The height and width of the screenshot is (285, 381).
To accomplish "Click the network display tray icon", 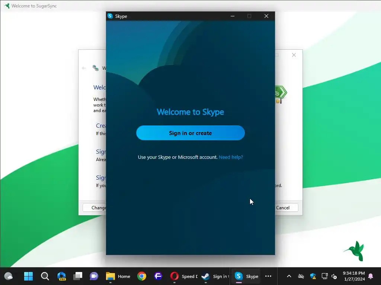I will pyautogui.click(x=324, y=276).
